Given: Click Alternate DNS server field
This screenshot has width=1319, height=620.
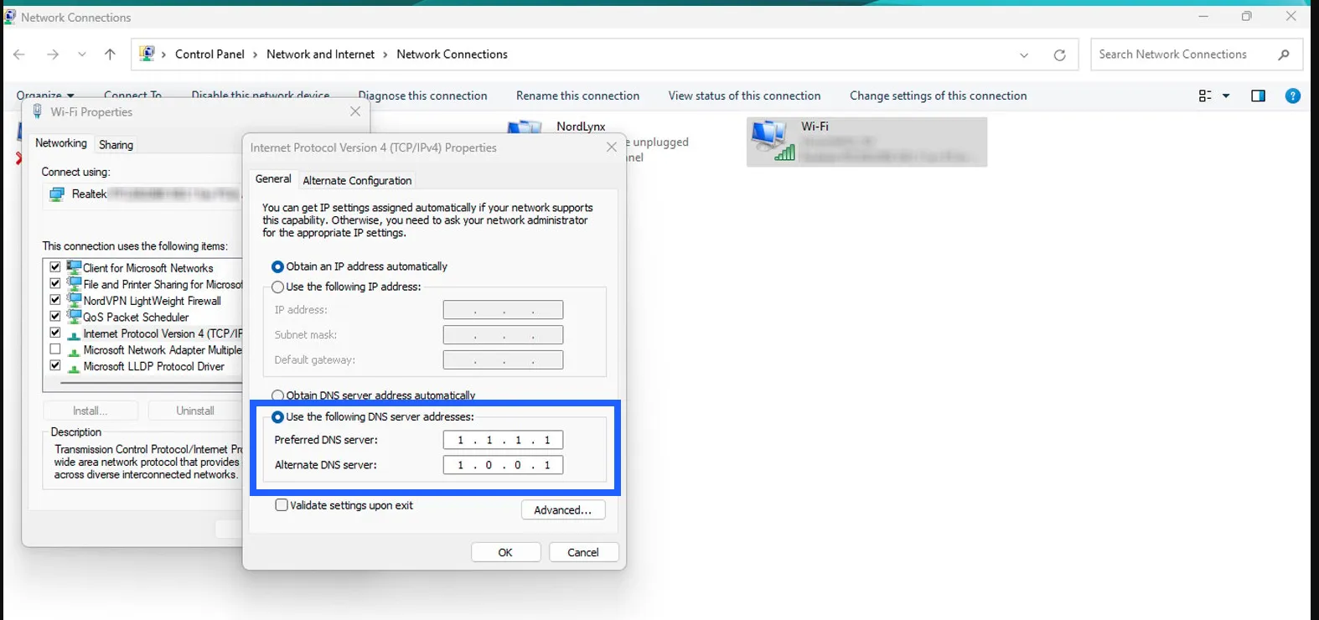Looking at the screenshot, I should 503,465.
